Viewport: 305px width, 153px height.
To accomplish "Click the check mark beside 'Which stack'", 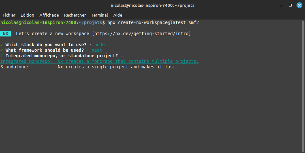I will point(2,45).
